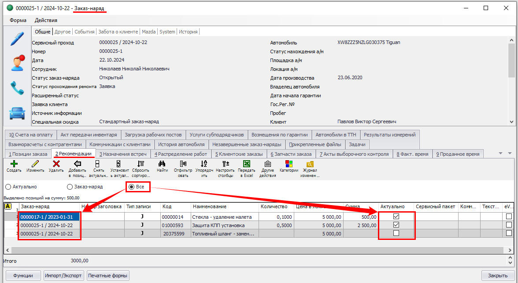Check Актуально for Топливный шланг row
Viewport: 518px width, 283px height.
(396, 233)
